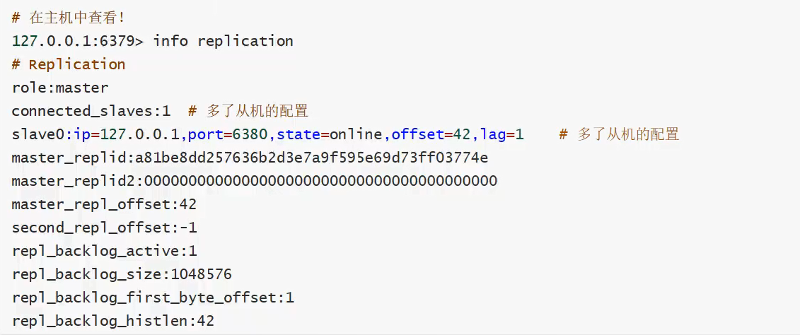
Task: Click the "info replication" command text
Action: tap(223, 41)
